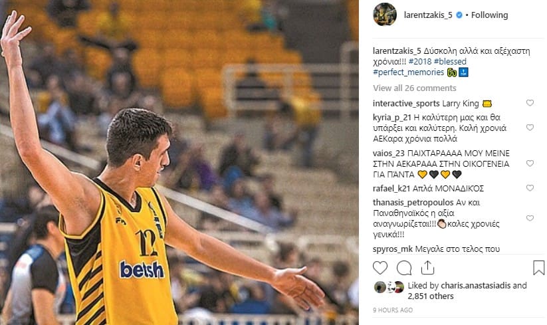547x325 pixels.
Task: Open the #2018 hashtag
Action: point(420,61)
